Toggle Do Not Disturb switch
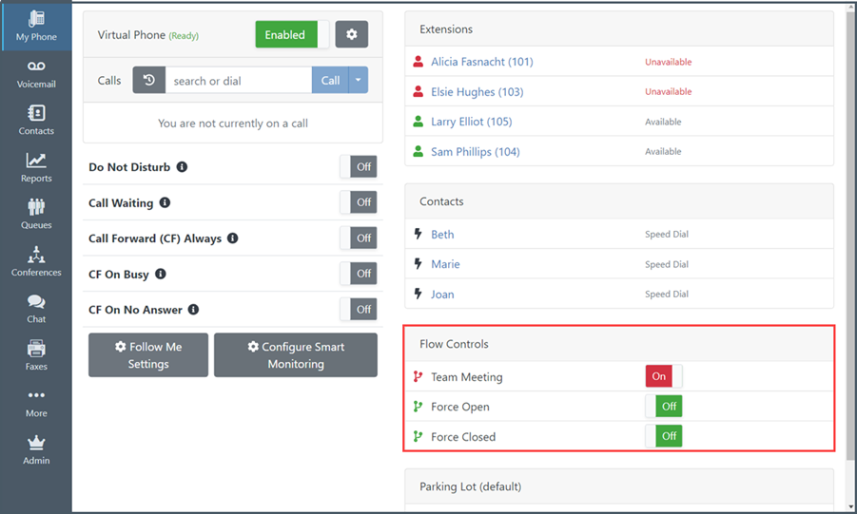The image size is (857, 514). 359,167
